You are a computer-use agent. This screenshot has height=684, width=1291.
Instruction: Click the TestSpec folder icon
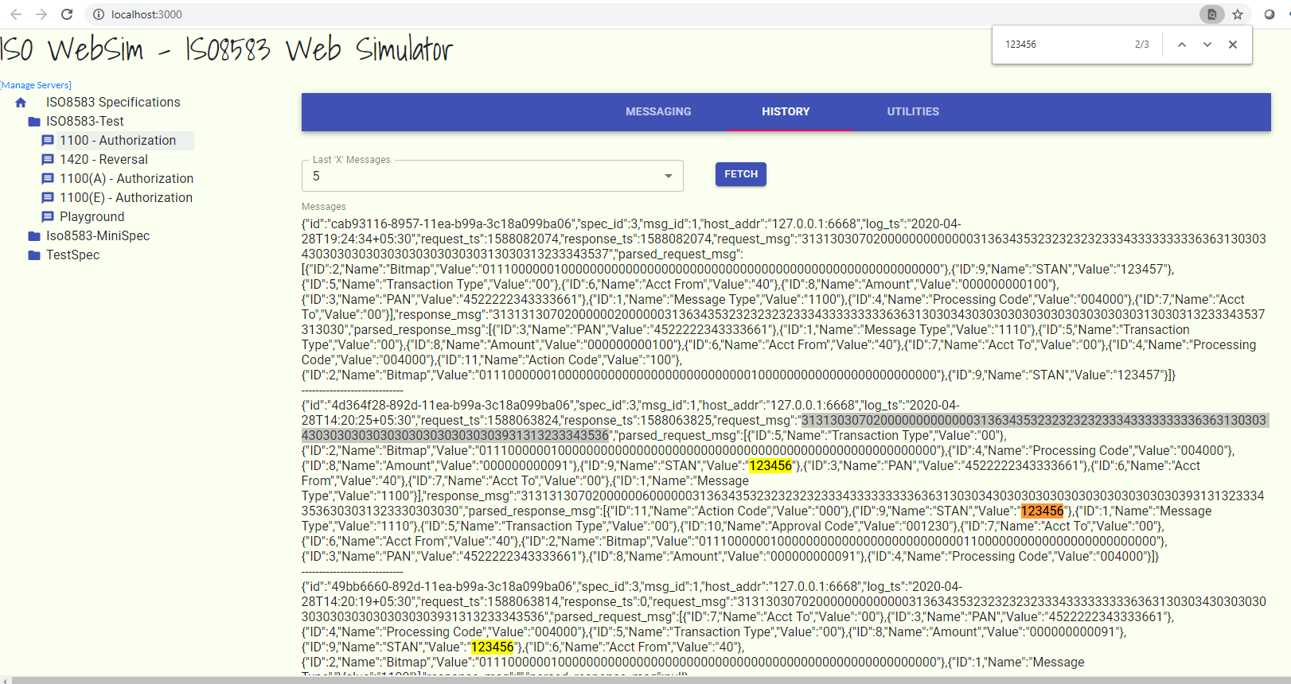click(x=34, y=255)
